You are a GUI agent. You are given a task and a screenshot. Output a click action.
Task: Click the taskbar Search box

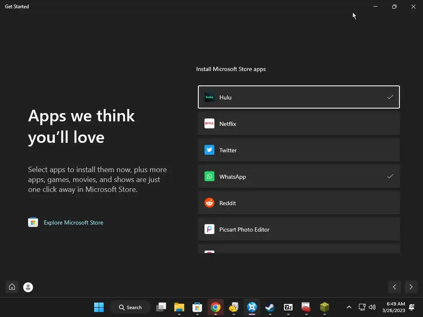pyautogui.click(x=130, y=307)
